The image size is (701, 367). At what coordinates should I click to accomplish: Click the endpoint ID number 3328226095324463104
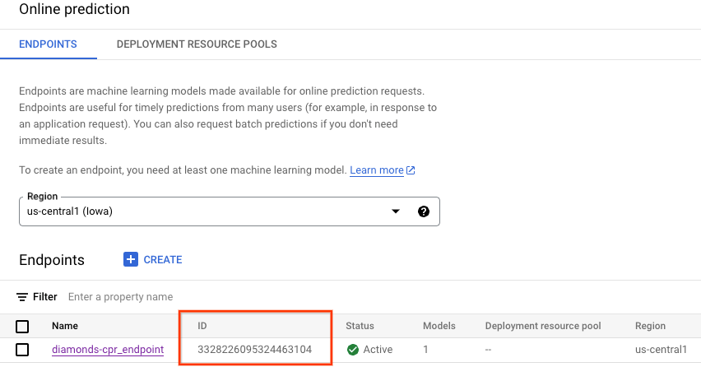pyautogui.click(x=254, y=350)
